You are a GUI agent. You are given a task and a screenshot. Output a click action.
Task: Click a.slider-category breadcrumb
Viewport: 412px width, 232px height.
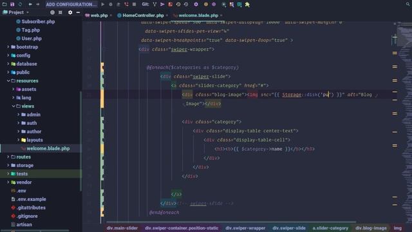coord(330,228)
